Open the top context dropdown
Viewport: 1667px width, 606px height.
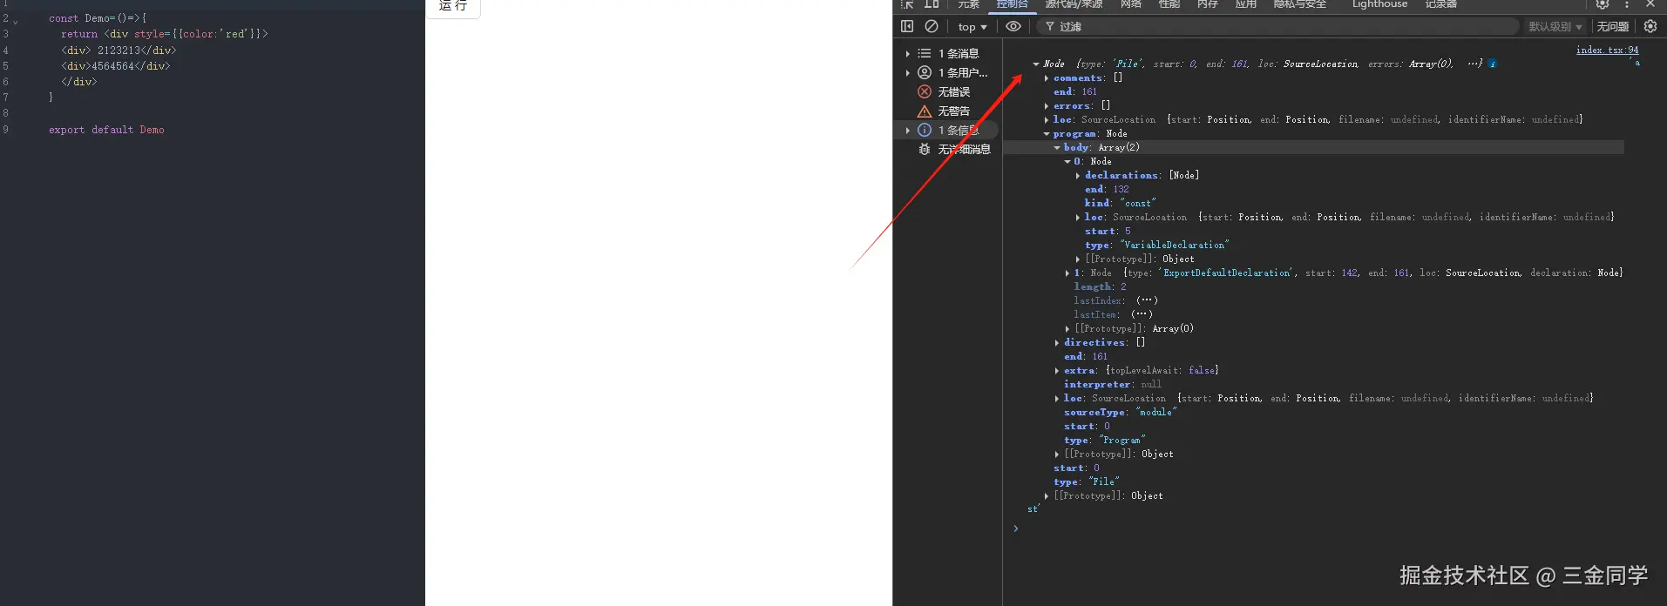(972, 27)
